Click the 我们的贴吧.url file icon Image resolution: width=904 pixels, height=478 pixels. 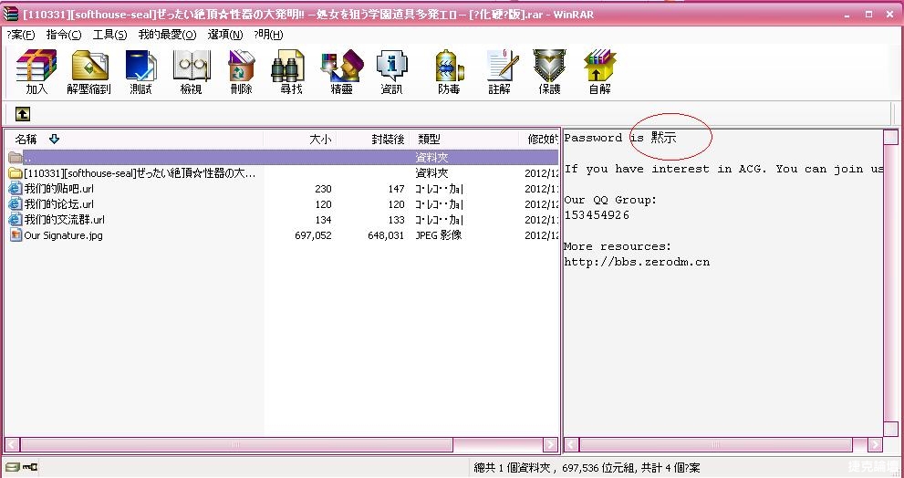click(16, 189)
